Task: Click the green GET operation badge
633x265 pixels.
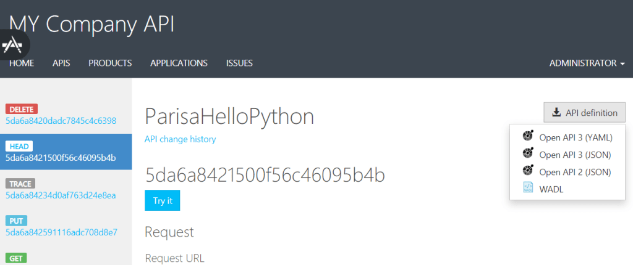Action: (16, 258)
